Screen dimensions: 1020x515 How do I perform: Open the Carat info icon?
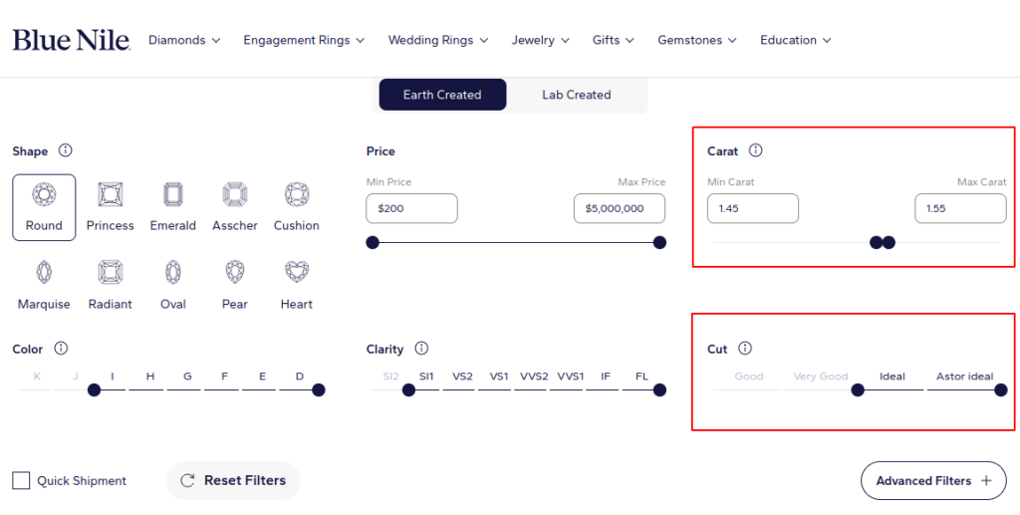click(755, 150)
